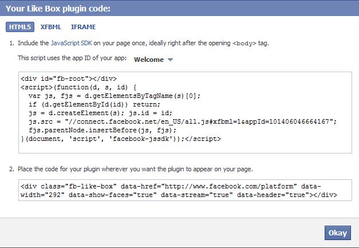Screen dimensions: 359x248
Task: Open the IFRAME tab
Action: (x=83, y=27)
